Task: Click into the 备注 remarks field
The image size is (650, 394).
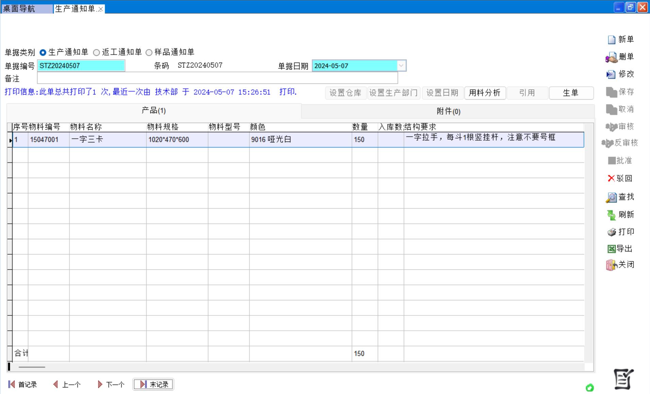Action: point(217,78)
